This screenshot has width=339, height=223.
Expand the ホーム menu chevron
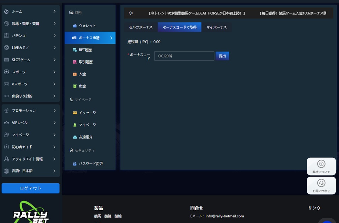pos(55,11)
